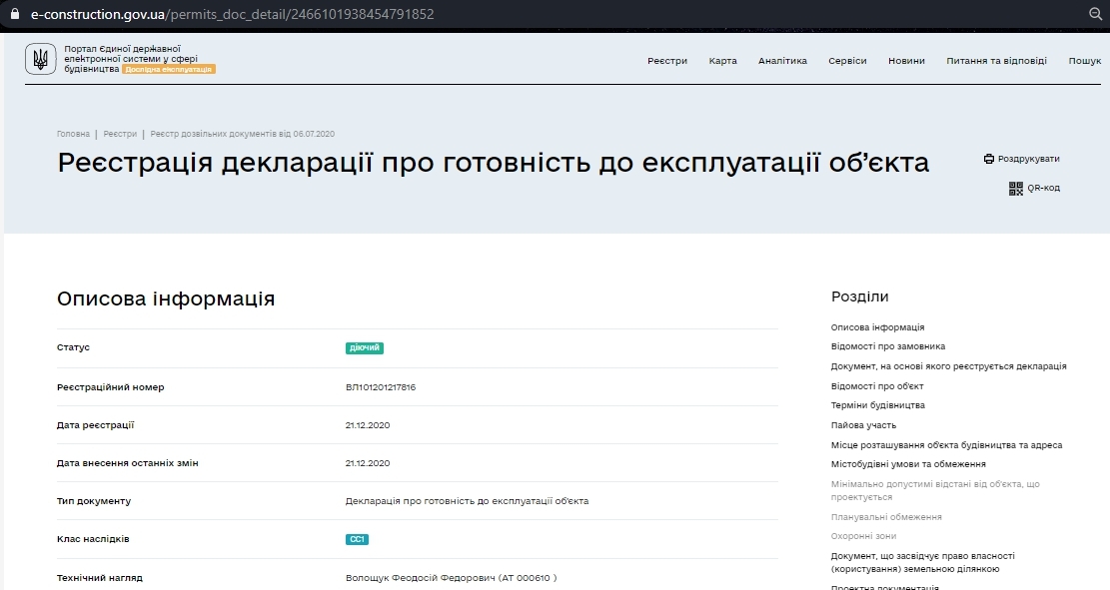Jump to Відомості про об'єкт section
1110x590 pixels.
point(877,385)
